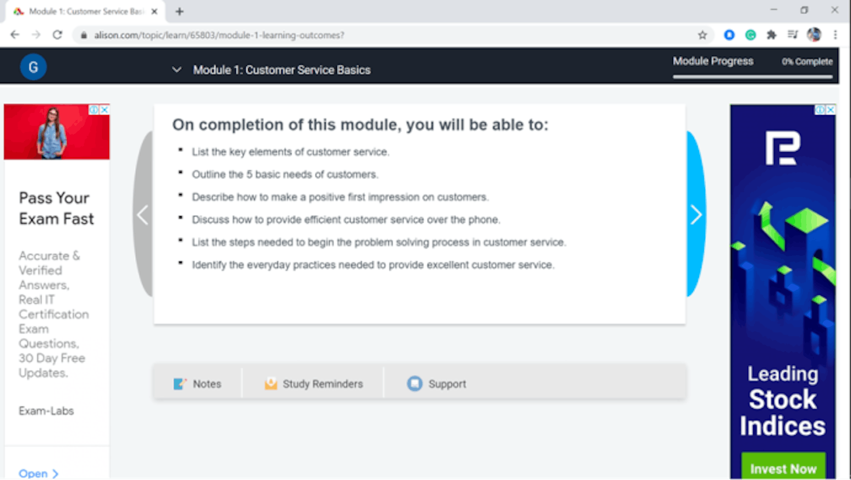The height and width of the screenshot is (480, 851).
Task: Open Chrome three-dot menu
Action: 835,35
